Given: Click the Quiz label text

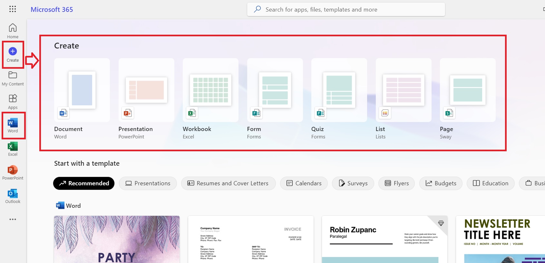Looking at the screenshot, I should pyautogui.click(x=317, y=129).
